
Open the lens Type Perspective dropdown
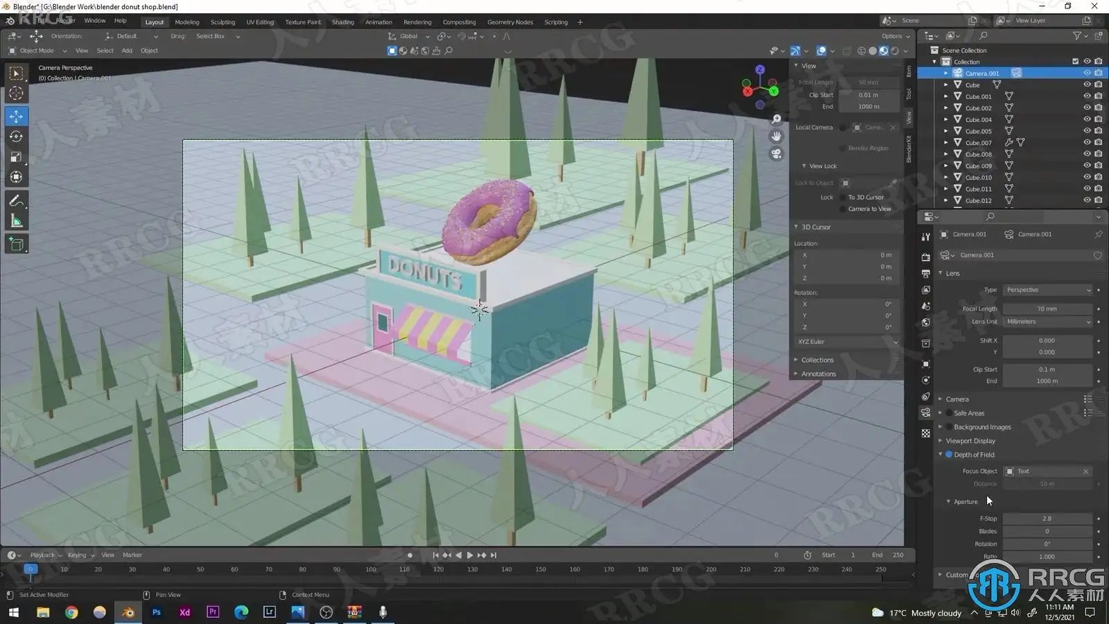point(1047,290)
